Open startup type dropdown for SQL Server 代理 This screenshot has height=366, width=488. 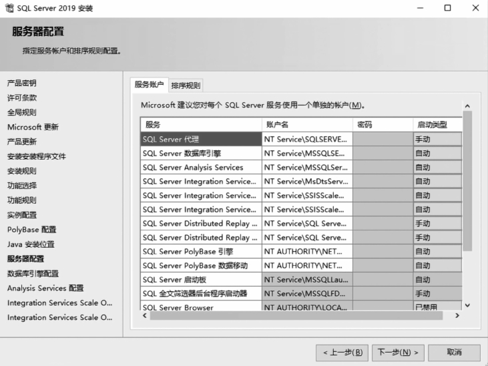click(x=437, y=139)
